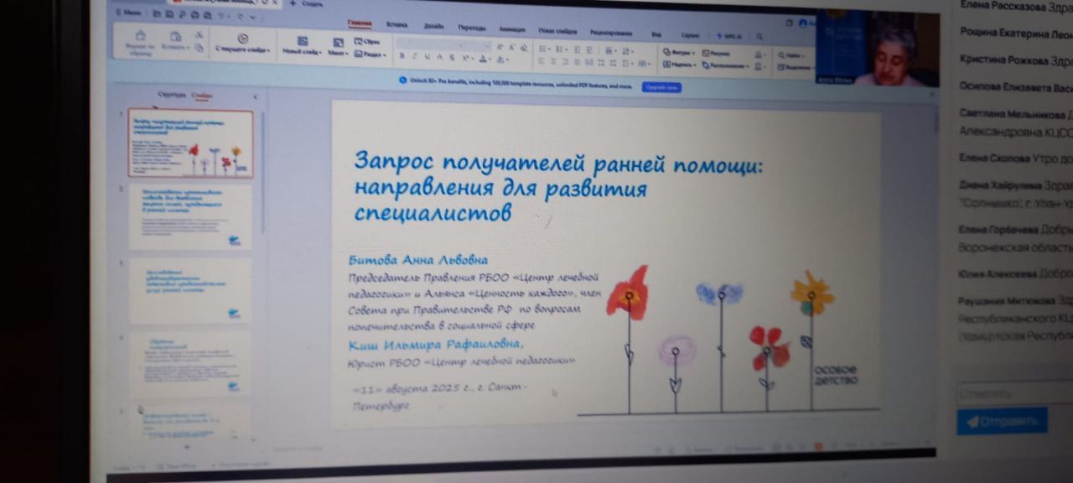
Task: Click the bullet list icon
Action: pyautogui.click(x=543, y=49)
